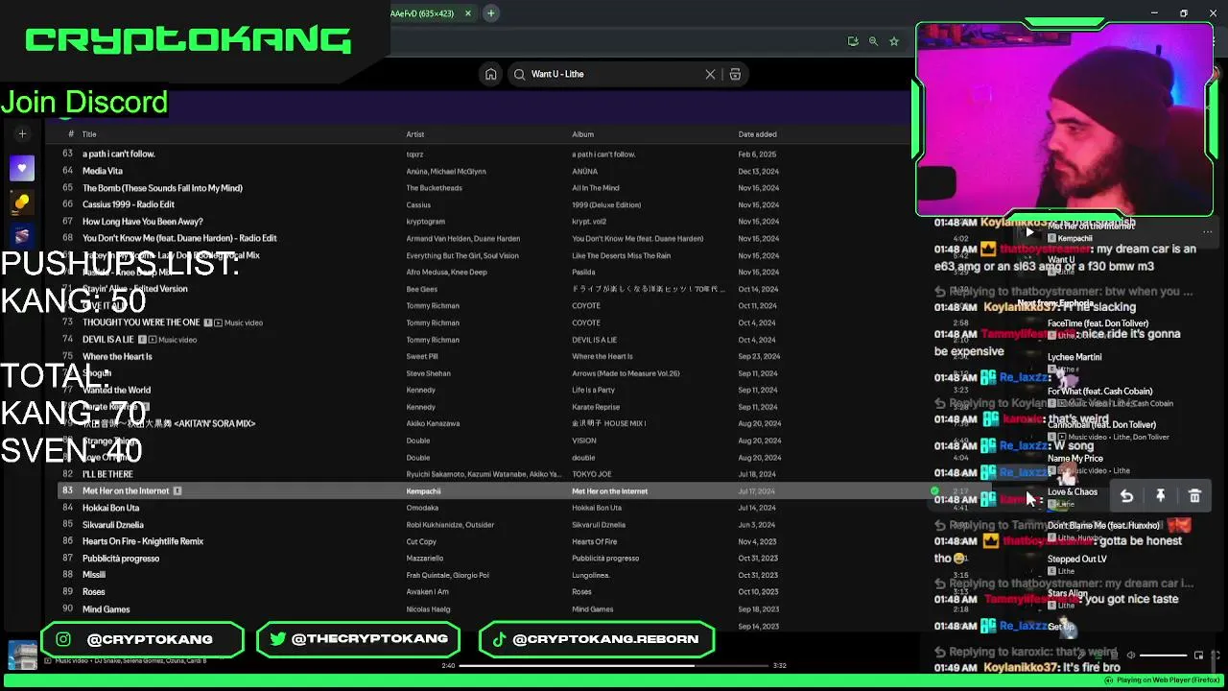This screenshot has width=1228, height=691.
Task: Open artist link 'Bee Gees'
Action: (x=421, y=289)
